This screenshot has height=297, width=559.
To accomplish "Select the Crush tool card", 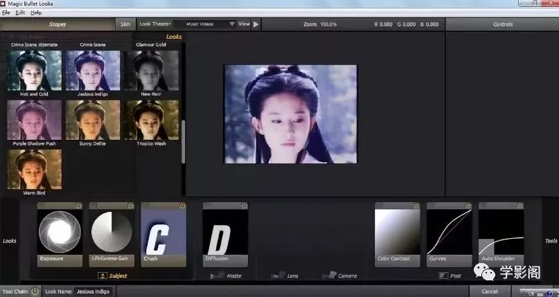I will [163, 235].
